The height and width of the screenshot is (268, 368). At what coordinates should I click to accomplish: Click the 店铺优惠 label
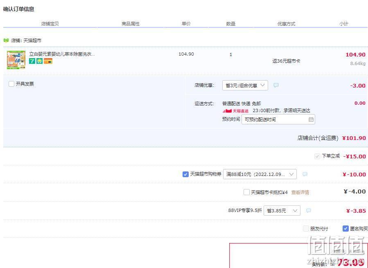click(204, 85)
